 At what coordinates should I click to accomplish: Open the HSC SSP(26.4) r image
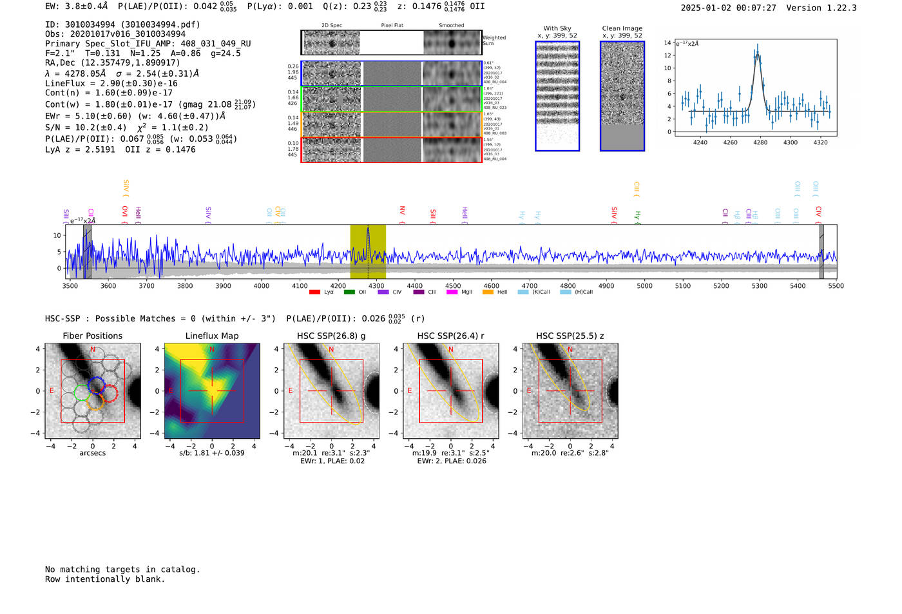pos(451,391)
